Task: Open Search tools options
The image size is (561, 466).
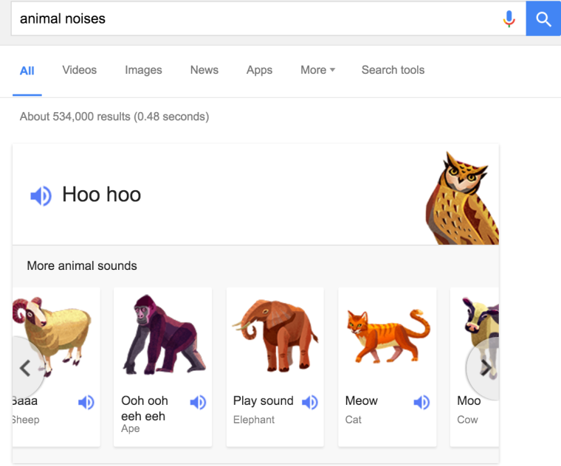Action: point(393,70)
